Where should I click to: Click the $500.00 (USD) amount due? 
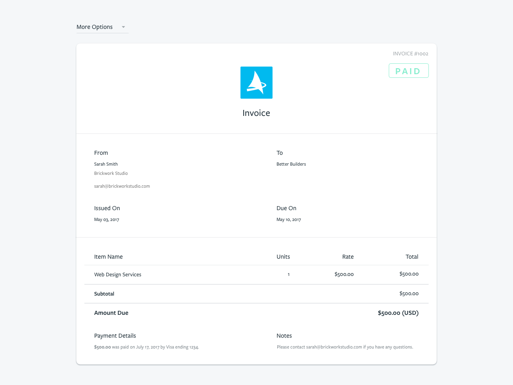coord(398,313)
